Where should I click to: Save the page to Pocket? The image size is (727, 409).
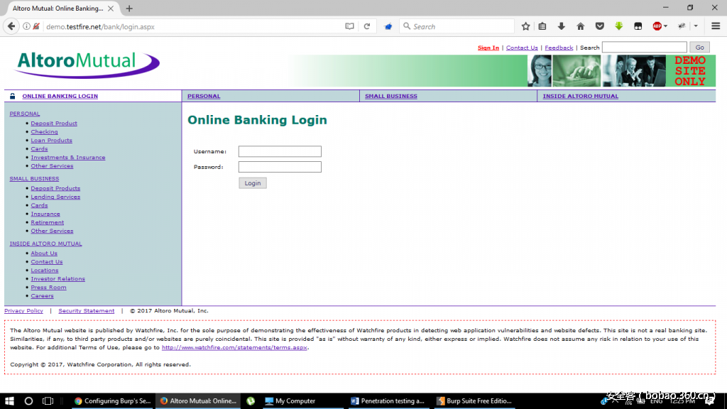(600, 26)
